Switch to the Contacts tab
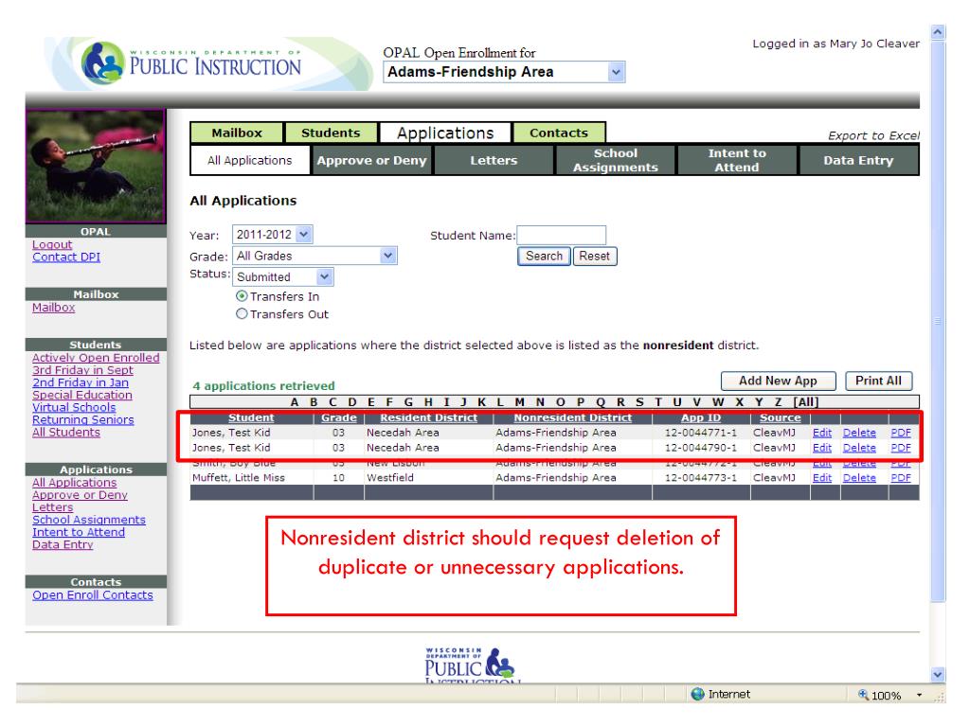 click(559, 133)
